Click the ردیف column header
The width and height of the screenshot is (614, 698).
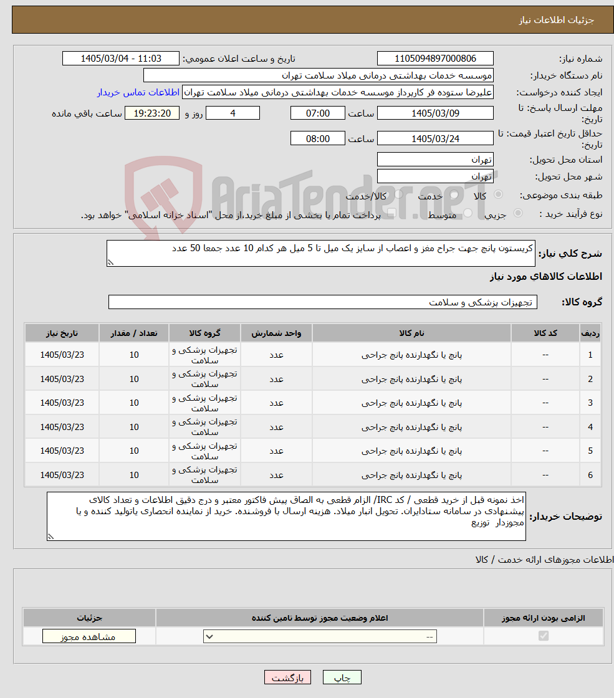[x=590, y=333]
